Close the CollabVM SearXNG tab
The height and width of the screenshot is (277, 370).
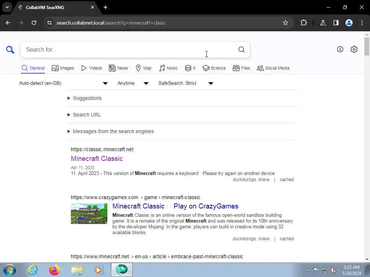[x=92, y=7]
